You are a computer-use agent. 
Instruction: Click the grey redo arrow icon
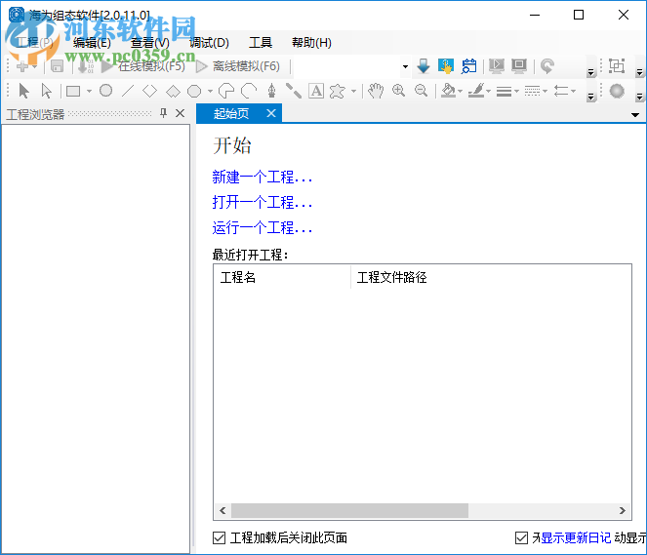547,66
